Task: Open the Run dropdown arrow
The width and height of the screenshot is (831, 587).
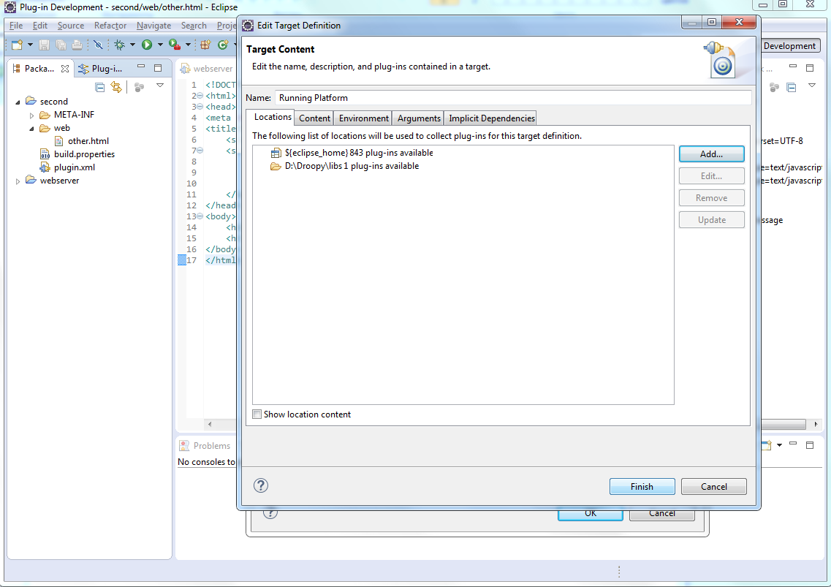Action: 160,45
